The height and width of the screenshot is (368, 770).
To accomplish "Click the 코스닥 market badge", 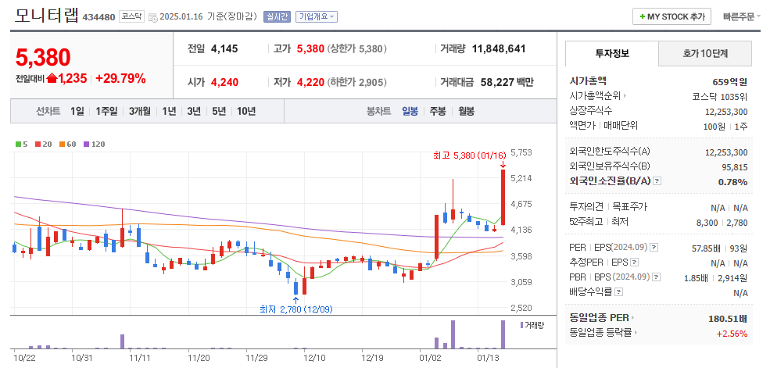I will (131, 16).
